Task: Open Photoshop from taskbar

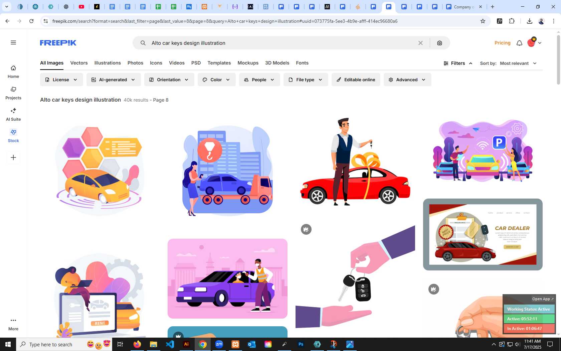Action: pyautogui.click(x=301, y=344)
